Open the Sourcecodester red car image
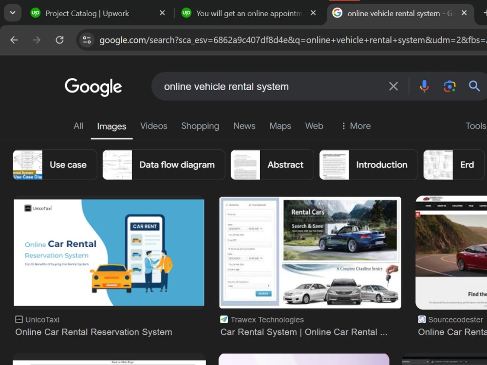 [x=451, y=253]
